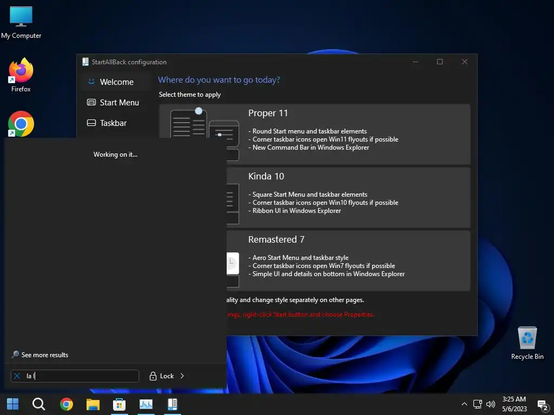The image size is (554, 415).
Task: Click the Welcome smiley icon
Action: (91, 82)
